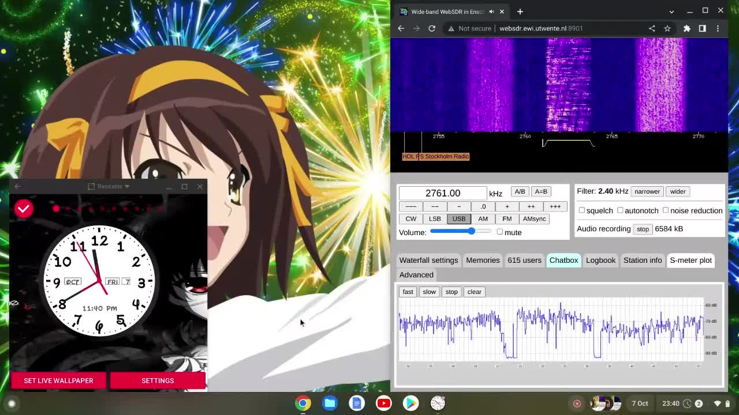This screenshot has width=739, height=415.
Task: Make the filter narrower
Action: tap(647, 191)
